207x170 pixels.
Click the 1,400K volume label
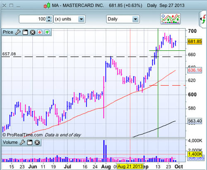195,154
